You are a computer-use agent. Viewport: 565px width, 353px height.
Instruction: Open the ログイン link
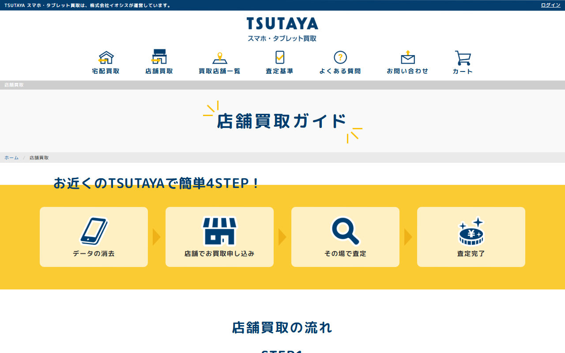(551, 5)
